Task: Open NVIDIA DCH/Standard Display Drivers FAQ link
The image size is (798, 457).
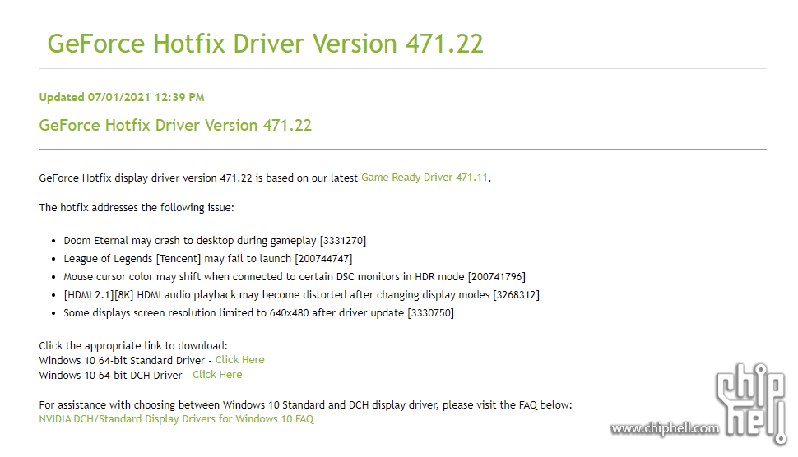Action: tap(177, 419)
